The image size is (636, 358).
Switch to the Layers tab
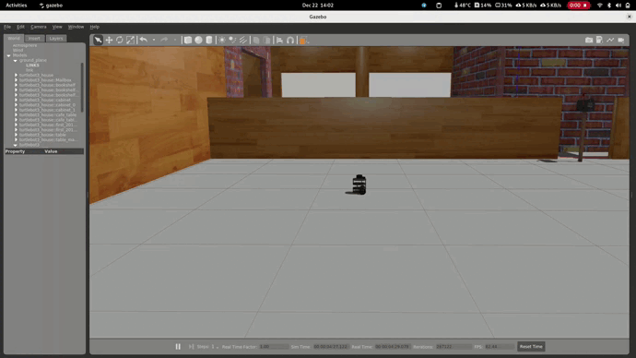tap(56, 38)
